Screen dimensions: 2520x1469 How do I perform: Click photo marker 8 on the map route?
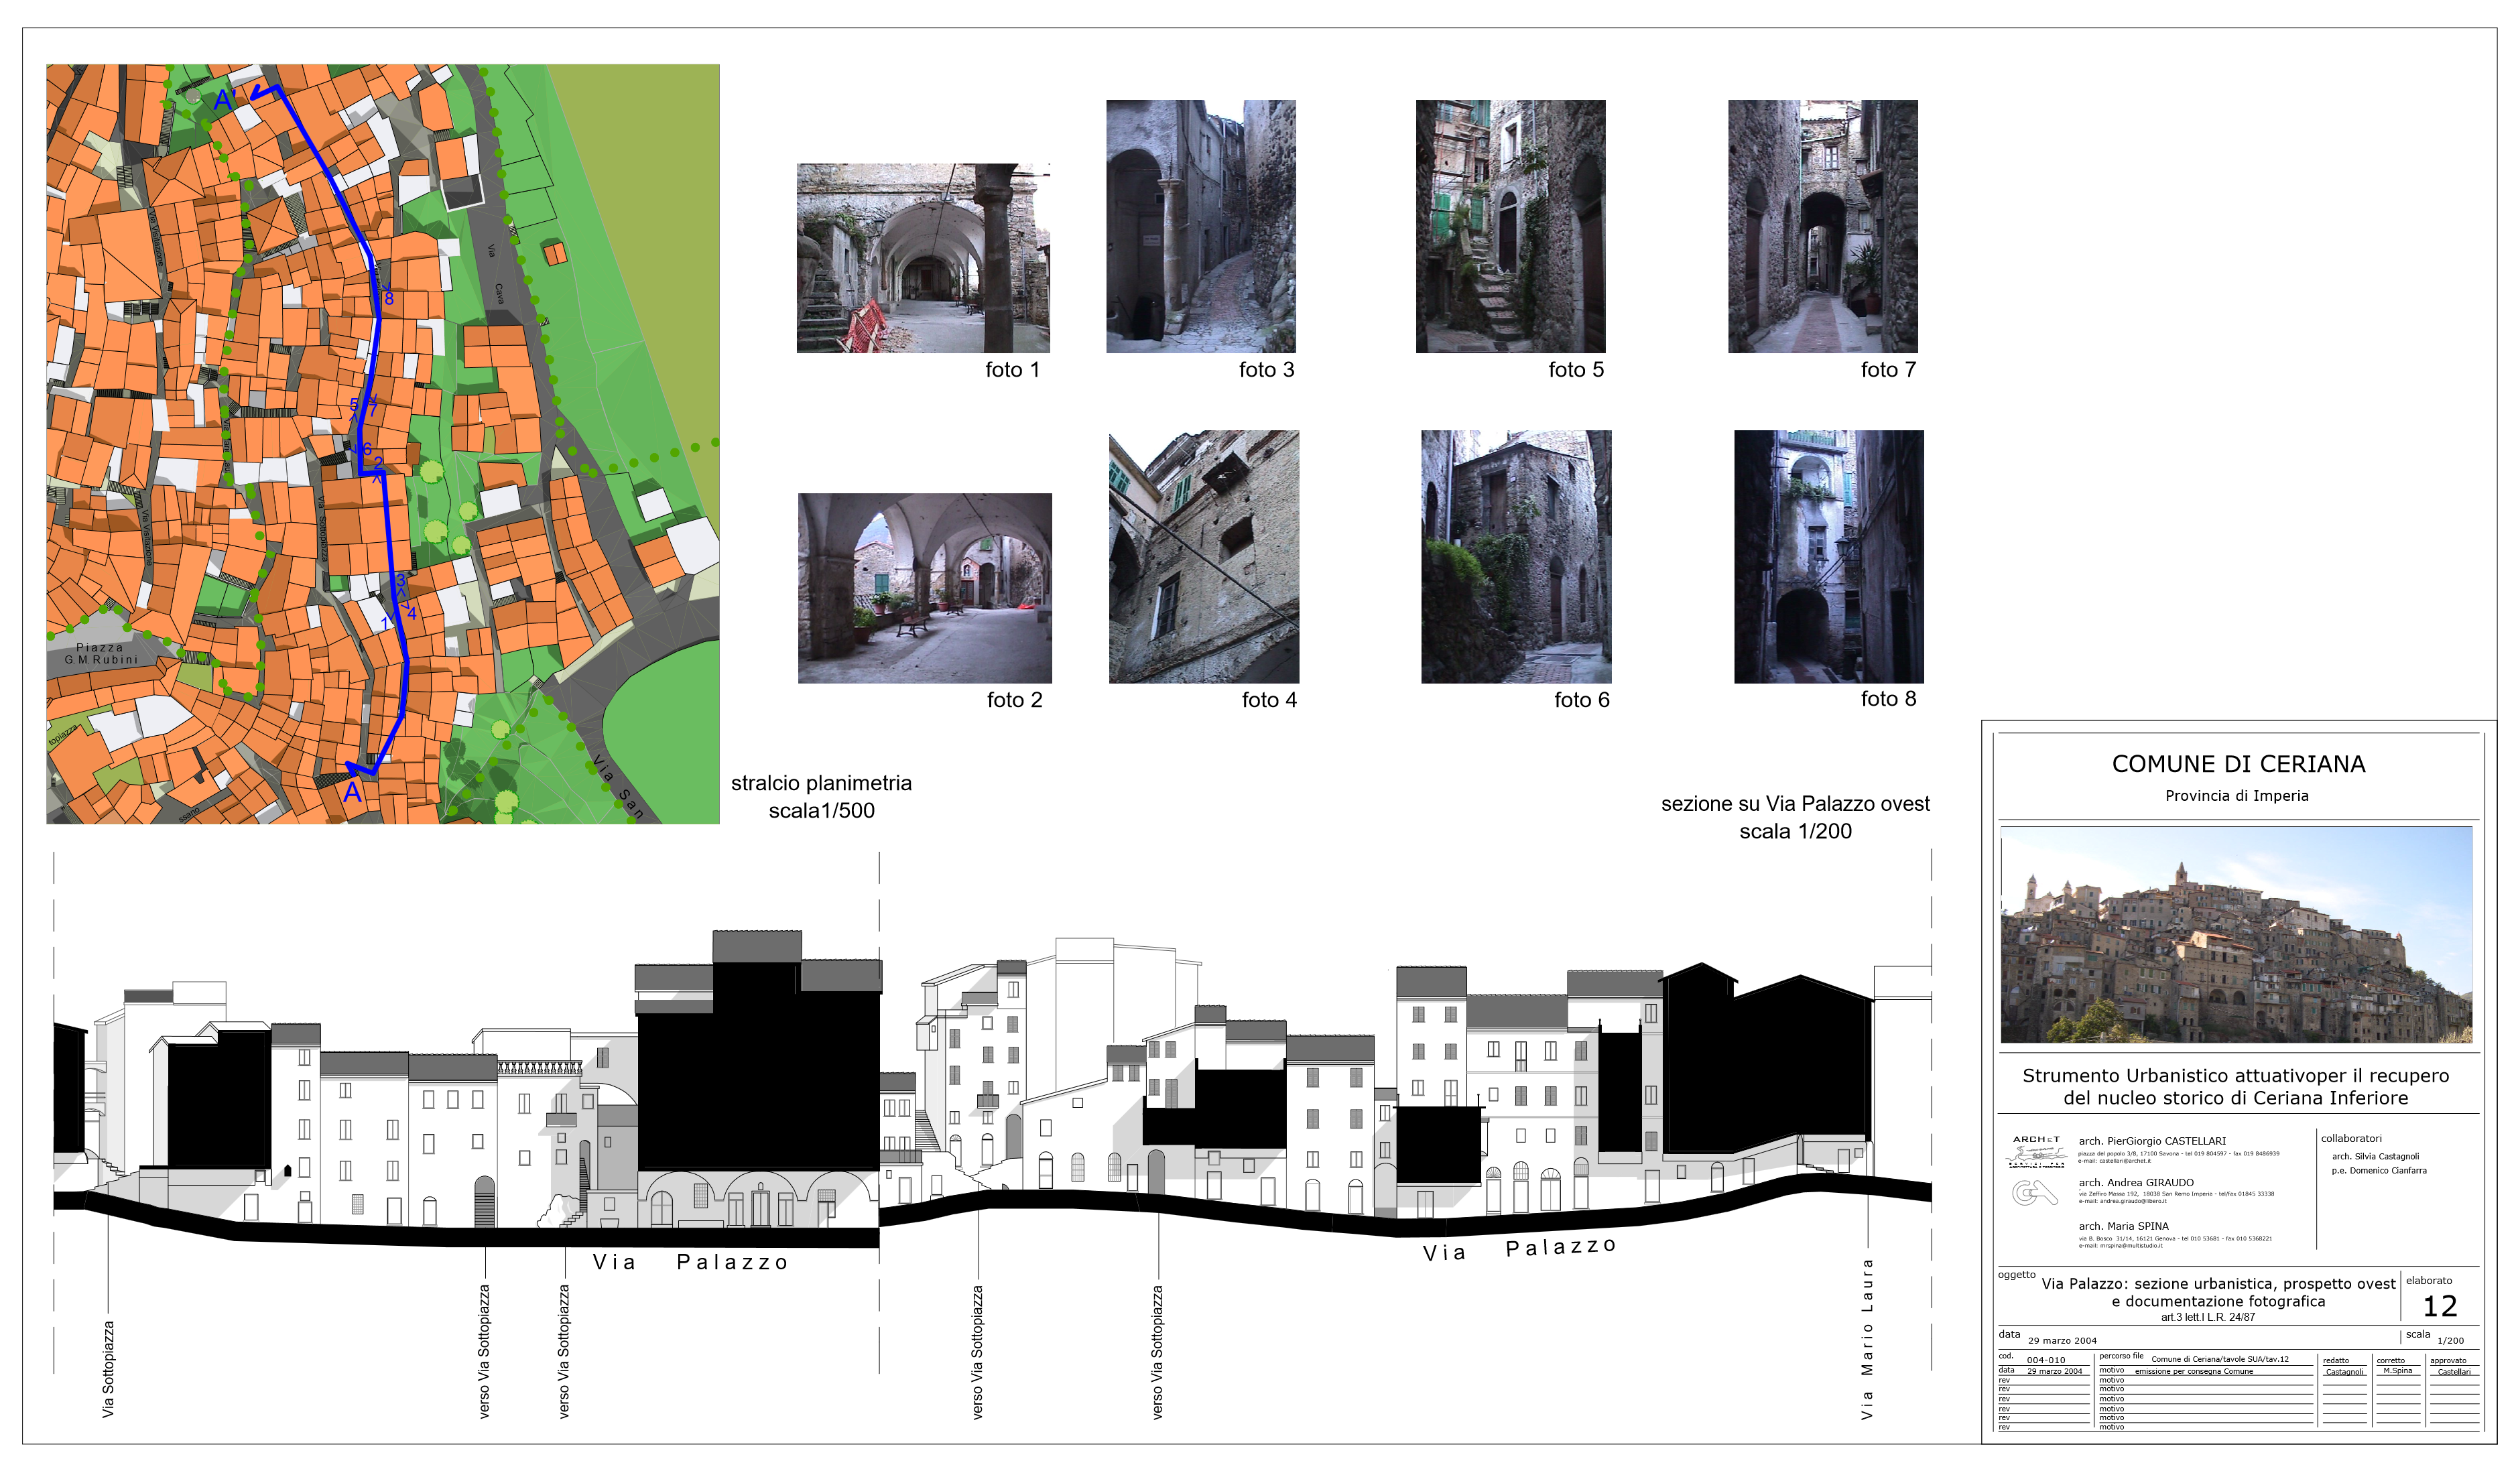[x=389, y=298]
